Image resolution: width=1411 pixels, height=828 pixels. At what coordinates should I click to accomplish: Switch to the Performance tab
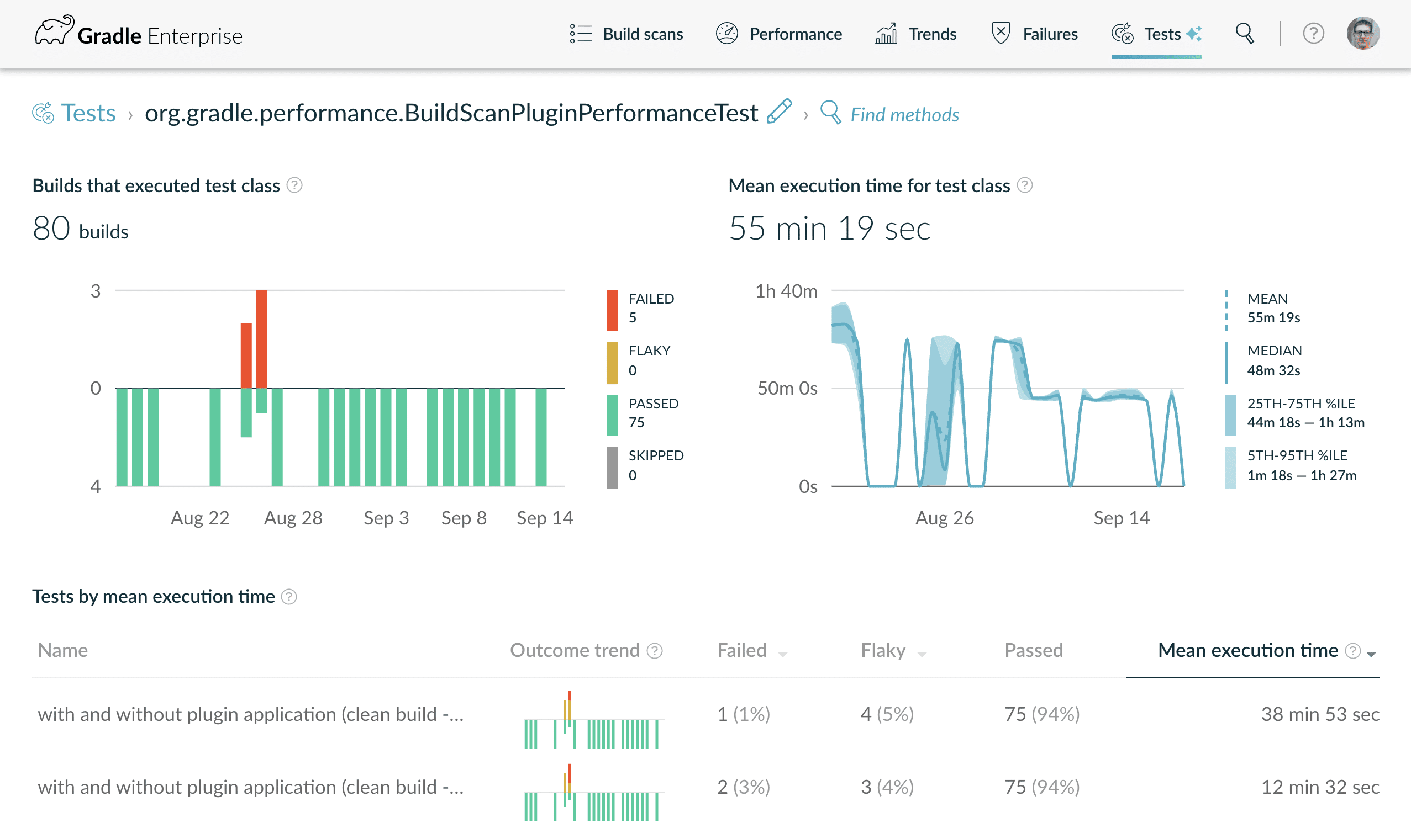point(778,34)
